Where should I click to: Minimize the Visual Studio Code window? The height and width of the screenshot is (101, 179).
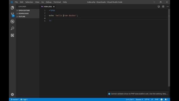coord(154,2)
